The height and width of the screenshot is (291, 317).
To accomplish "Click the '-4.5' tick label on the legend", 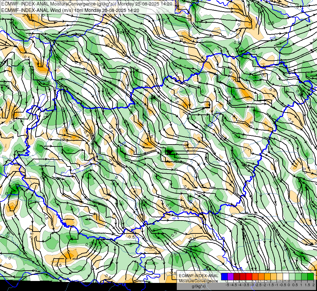I will 234,285.
